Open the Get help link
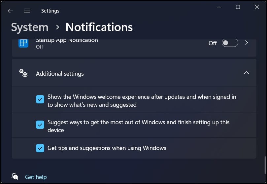Image resolution: width=267 pixels, height=184 pixels. [x=36, y=177]
